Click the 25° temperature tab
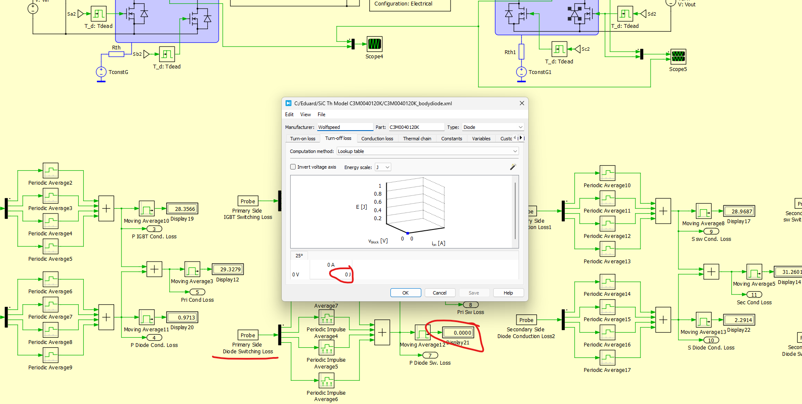The width and height of the screenshot is (802, 404). point(299,256)
